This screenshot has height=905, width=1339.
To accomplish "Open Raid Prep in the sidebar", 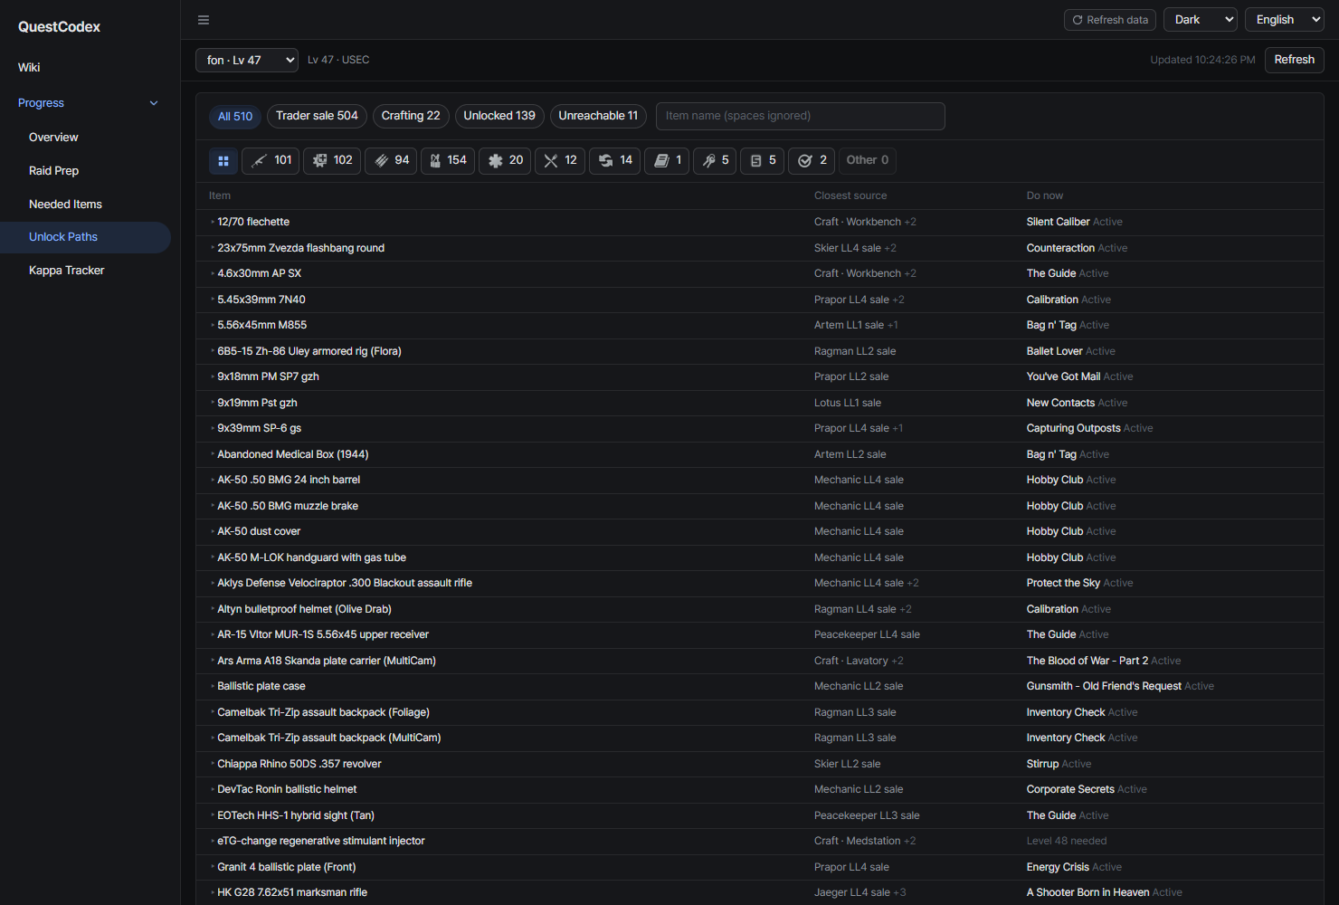I will tap(53, 171).
